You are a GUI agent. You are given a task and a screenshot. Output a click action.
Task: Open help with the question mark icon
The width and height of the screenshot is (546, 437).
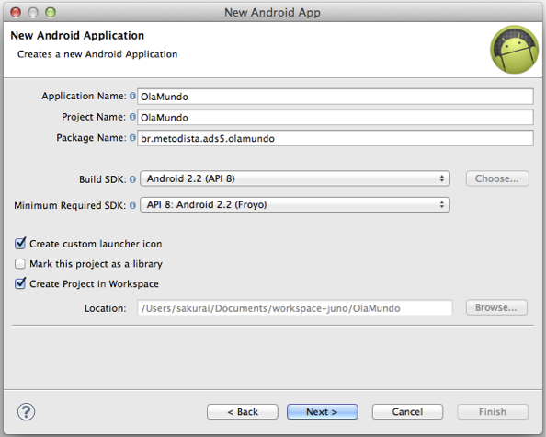(26, 412)
